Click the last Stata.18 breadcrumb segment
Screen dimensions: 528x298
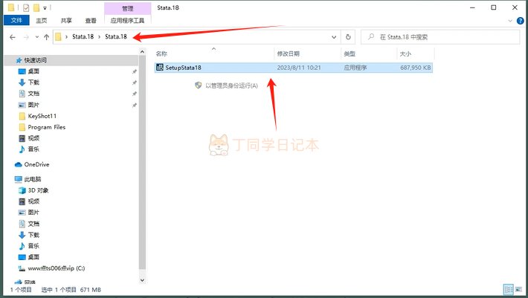pos(116,36)
